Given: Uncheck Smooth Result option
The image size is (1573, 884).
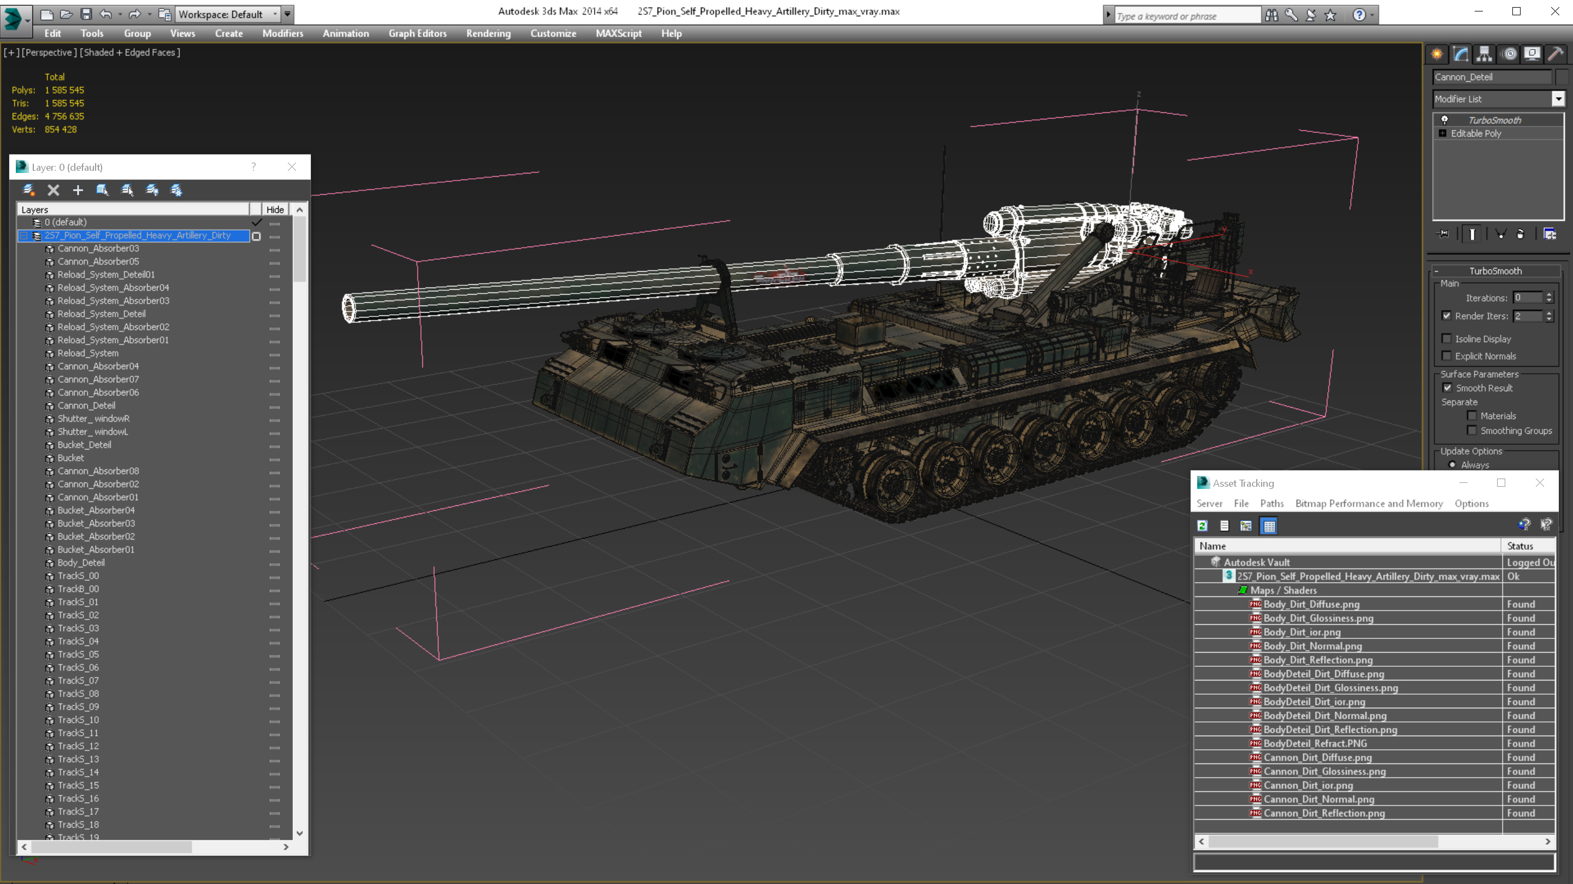Looking at the screenshot, I should tap(1447, 388).
